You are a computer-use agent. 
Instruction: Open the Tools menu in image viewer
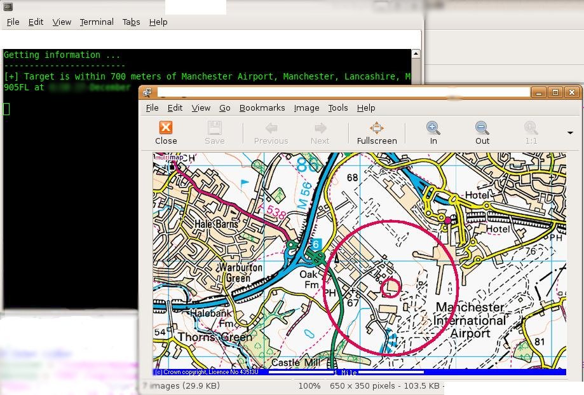click(338, 107)
